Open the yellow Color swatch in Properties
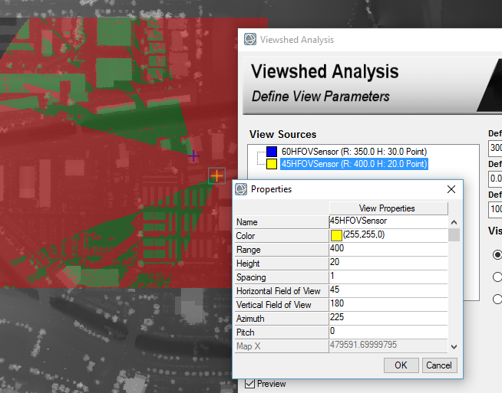502x393 pixels. click(x=336, y=235)
